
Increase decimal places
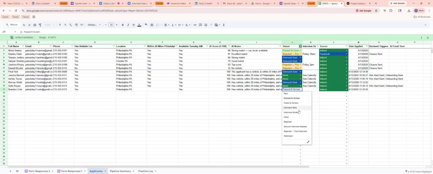(76, 25)
